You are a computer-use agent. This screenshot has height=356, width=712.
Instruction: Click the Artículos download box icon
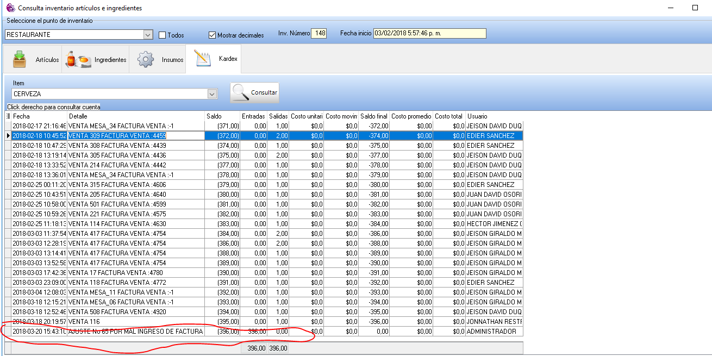tap(20, 59)
